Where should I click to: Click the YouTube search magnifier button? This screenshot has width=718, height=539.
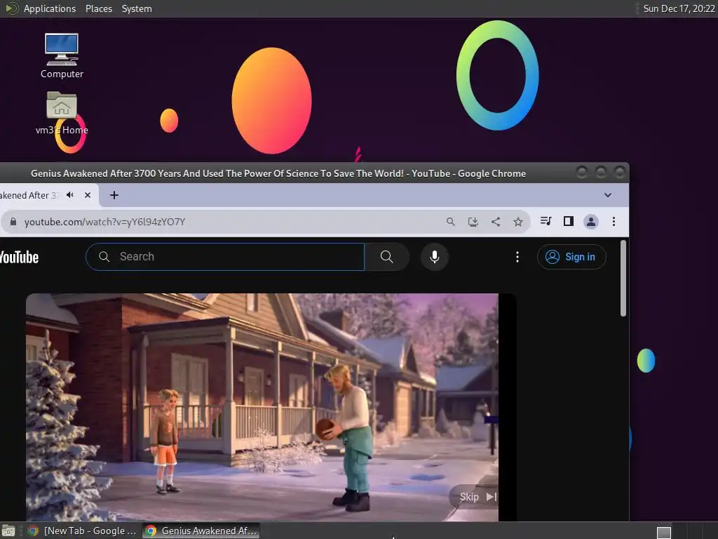coord(386,257)
